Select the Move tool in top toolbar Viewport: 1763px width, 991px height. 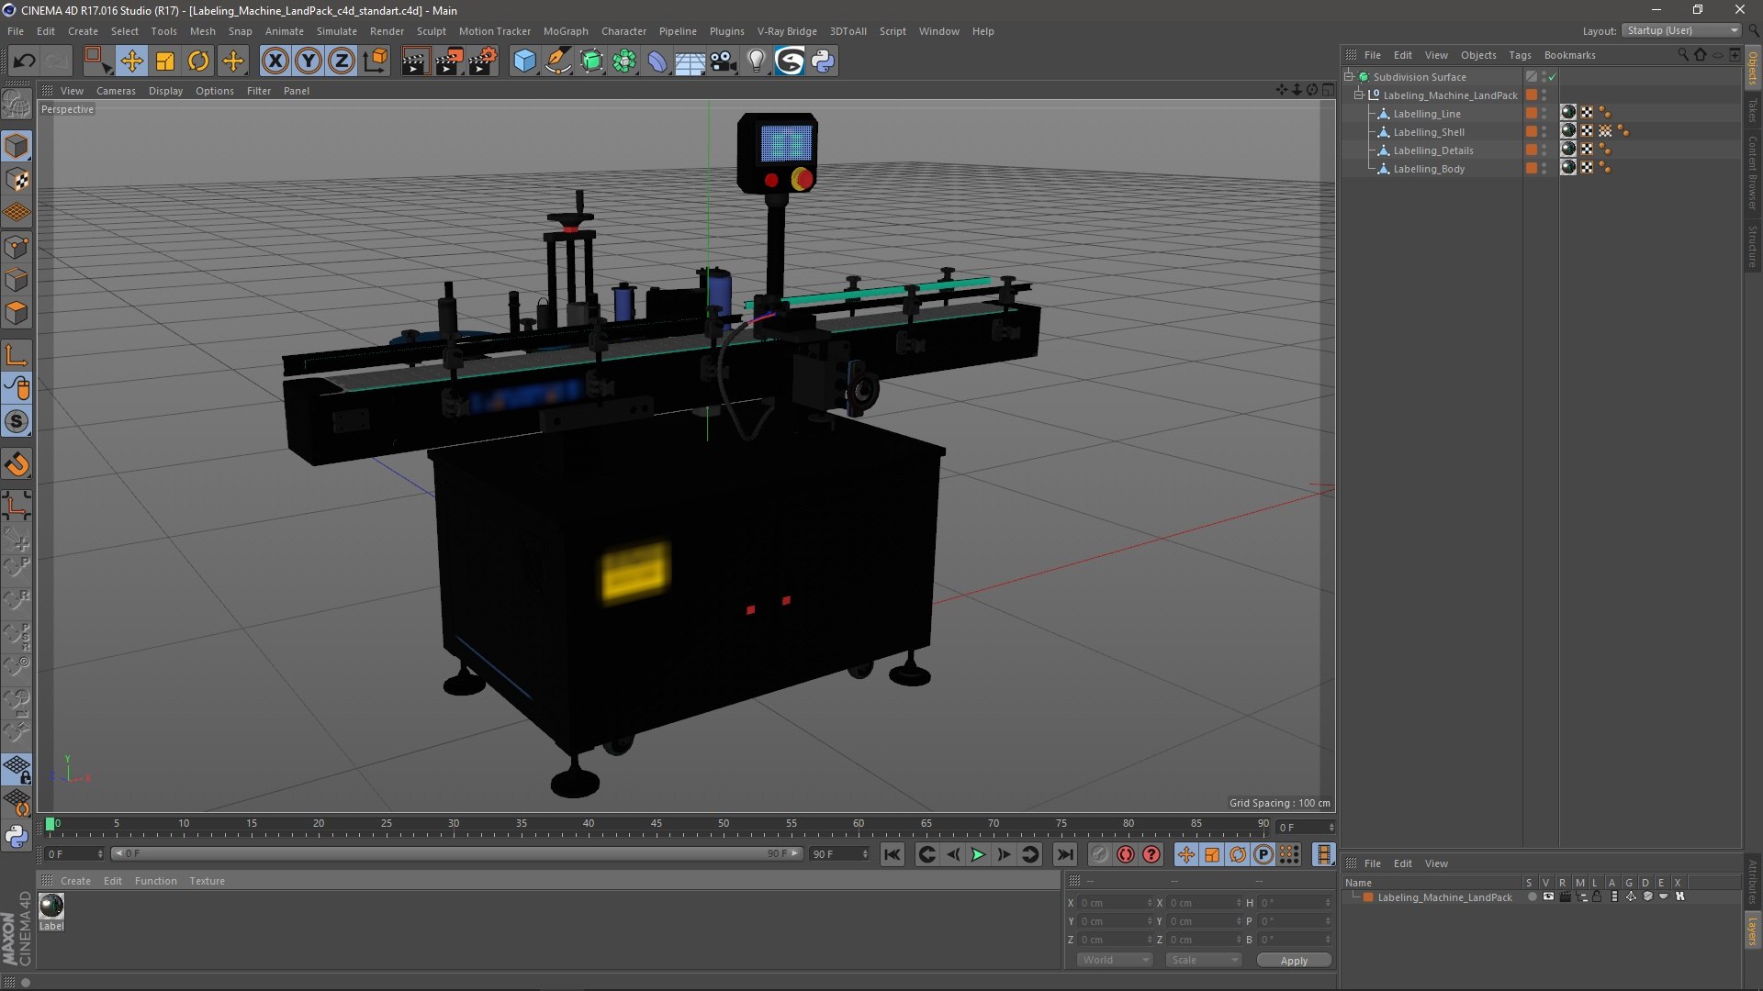[131, 61]
